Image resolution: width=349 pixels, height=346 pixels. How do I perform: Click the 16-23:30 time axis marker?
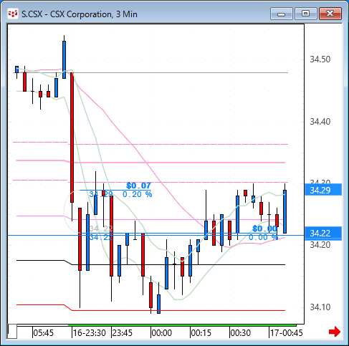[x=90, y=332]
